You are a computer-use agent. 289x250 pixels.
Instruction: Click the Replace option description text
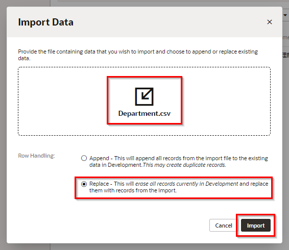[179, 187]
